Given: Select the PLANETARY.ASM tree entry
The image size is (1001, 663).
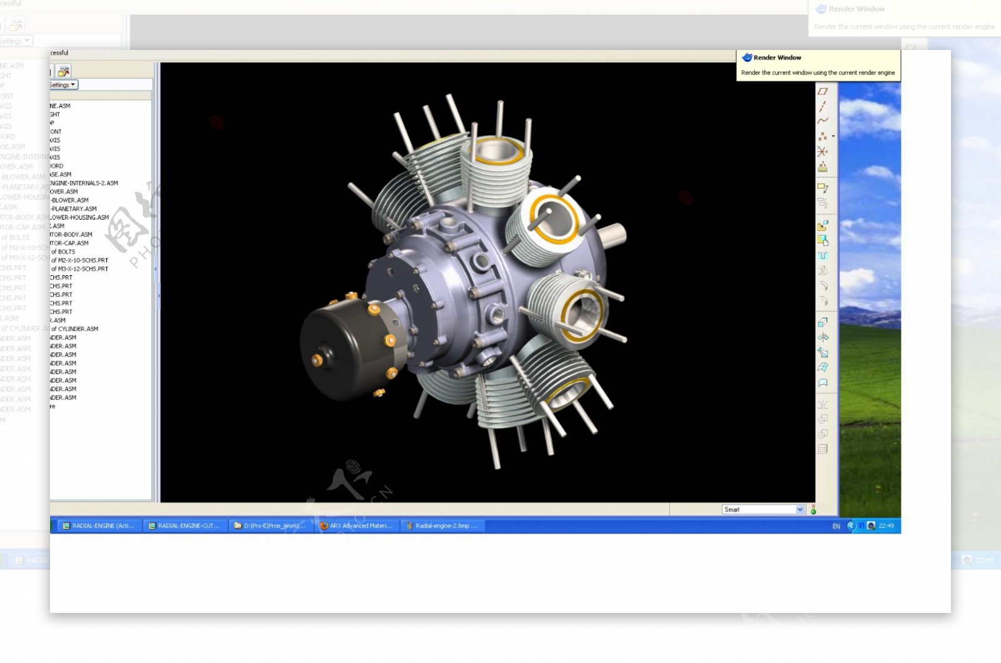Looking at the screenshot, I should point(74,209).
